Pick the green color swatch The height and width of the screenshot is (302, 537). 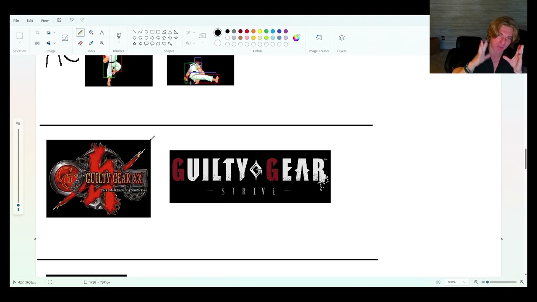[266, 31]
